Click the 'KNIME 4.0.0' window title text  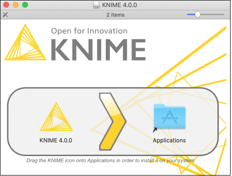pyautogui.click(x=120, y=5)
